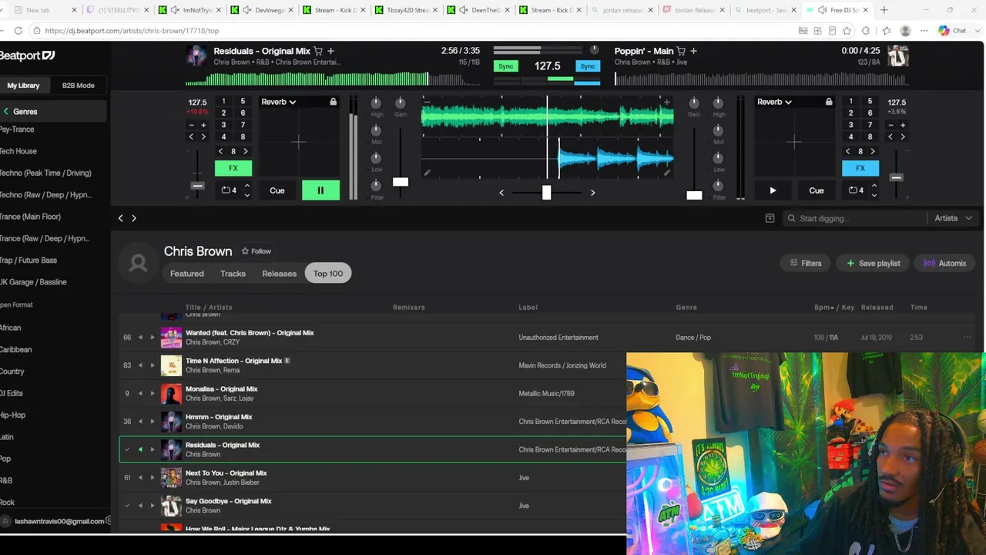Nudge left deck pitch bend backward
Viewport: 986px width, 555px height.
pos(191,136)
